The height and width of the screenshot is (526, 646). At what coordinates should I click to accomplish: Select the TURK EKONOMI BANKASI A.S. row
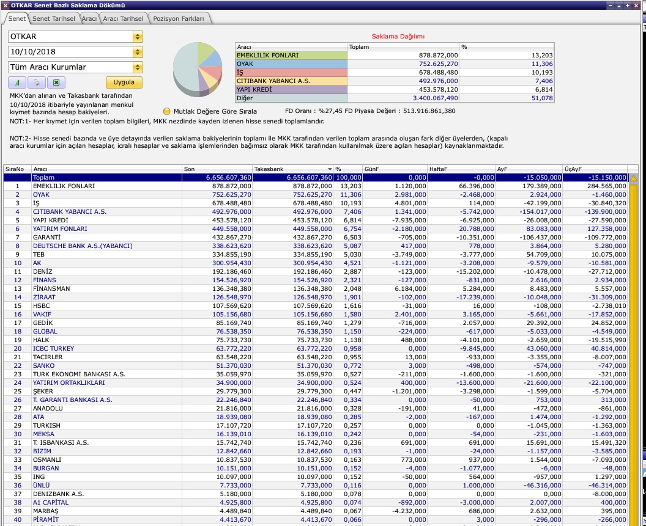[x=315, y=374]
